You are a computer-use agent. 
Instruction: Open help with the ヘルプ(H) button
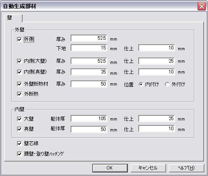click(187, 168)
